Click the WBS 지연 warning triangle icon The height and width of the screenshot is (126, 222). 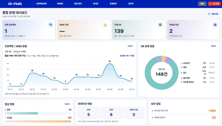[105, 25]
